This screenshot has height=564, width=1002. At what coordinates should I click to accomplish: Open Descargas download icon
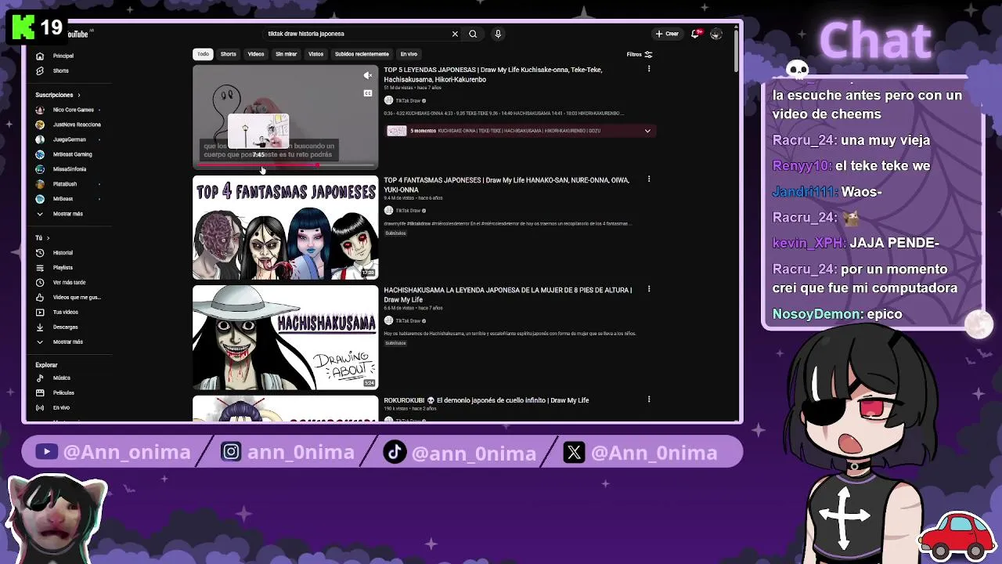click(x=40, y=327)
